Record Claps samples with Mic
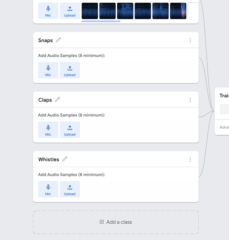The image size is (229, 240). (x=48, y=130)
